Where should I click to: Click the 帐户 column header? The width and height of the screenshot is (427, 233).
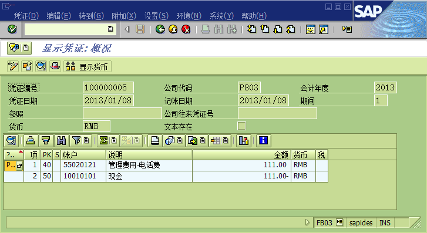[x=83, y=155]
